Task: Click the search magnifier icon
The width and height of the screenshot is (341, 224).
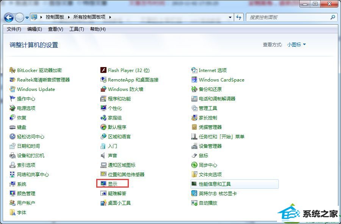Action: pos(333,17)
